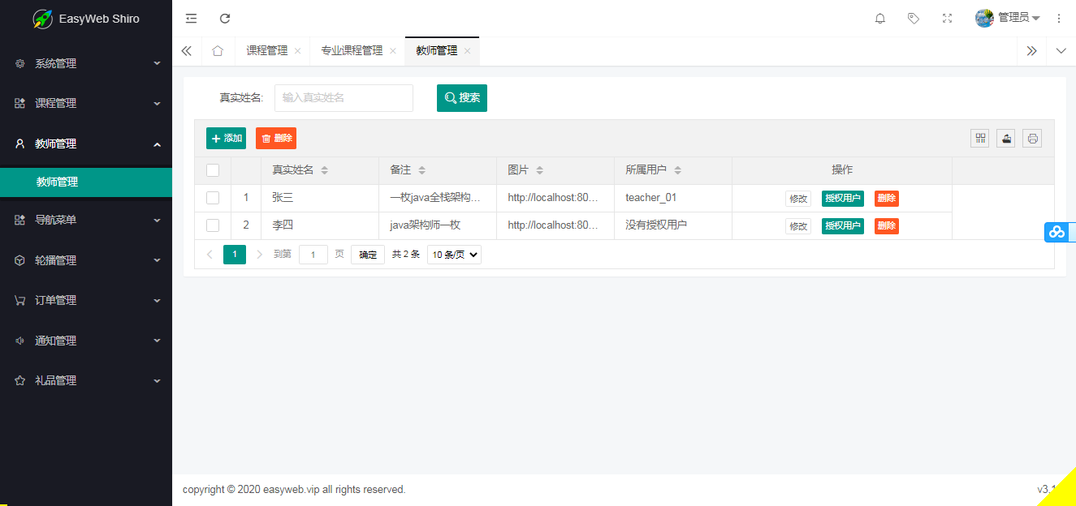1076x506 pixels.
Task: Open the 管理员 user dropdown
Action: tap(1008, 18)
